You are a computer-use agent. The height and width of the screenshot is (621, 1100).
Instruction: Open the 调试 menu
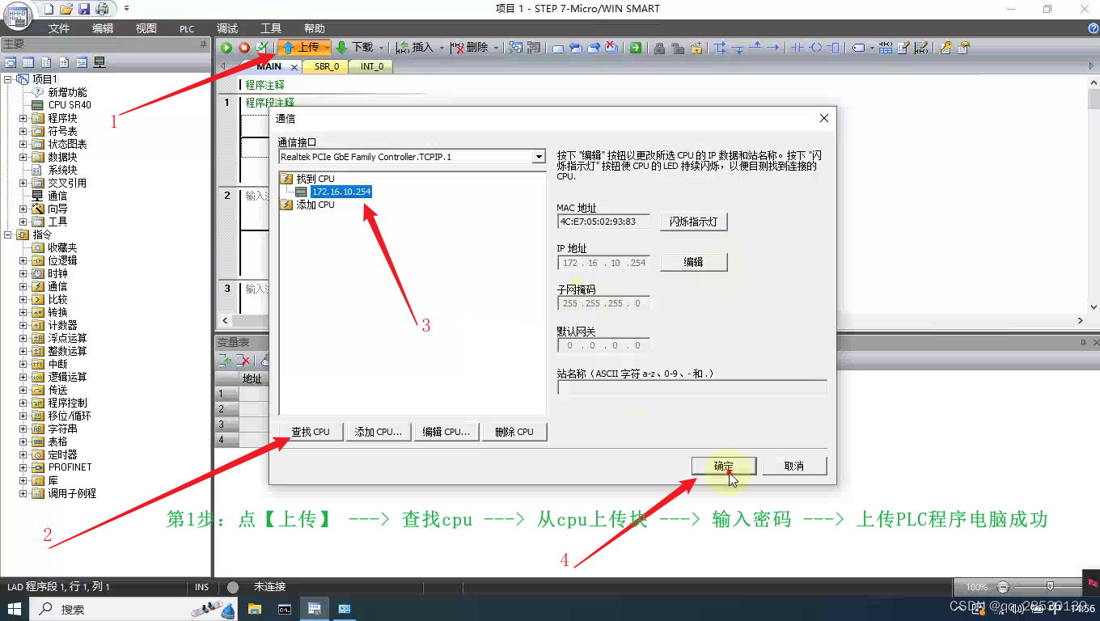point(227,28)
